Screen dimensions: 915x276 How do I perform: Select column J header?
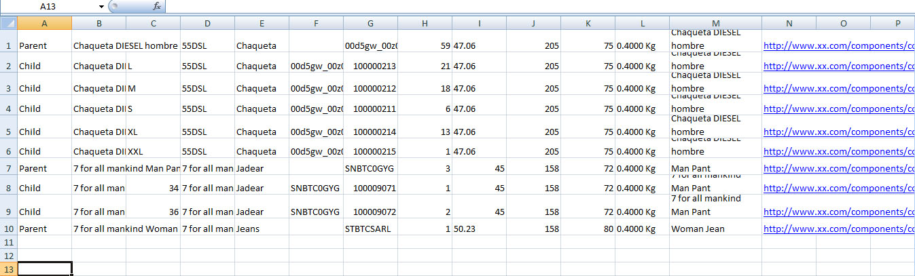[x=533, y=23]
